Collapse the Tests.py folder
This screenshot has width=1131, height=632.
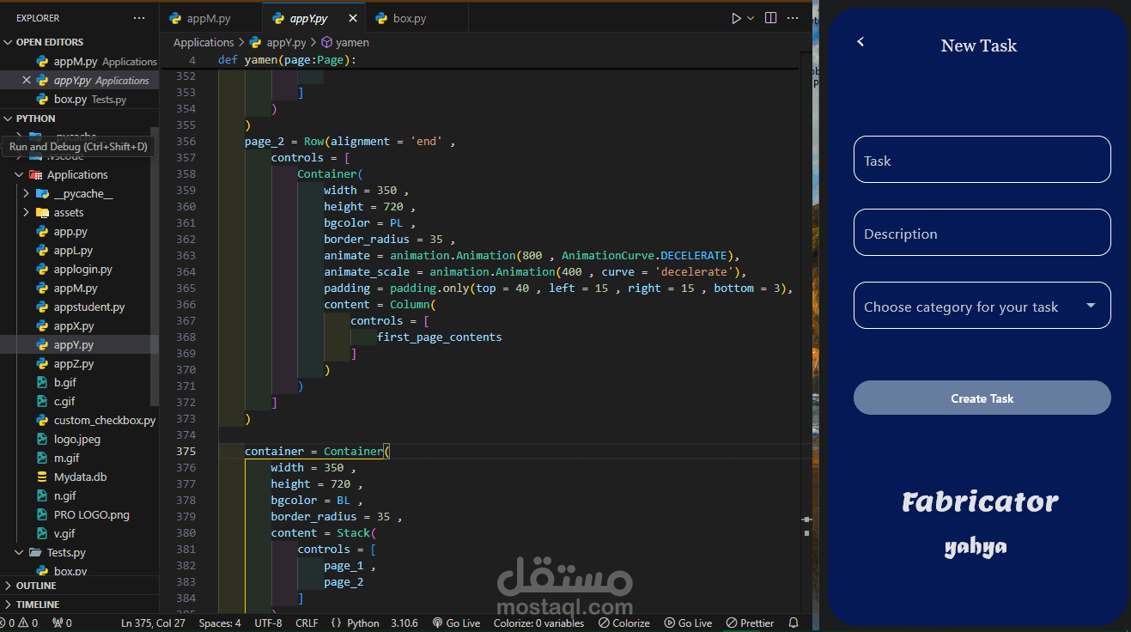(x=66, y=553)
